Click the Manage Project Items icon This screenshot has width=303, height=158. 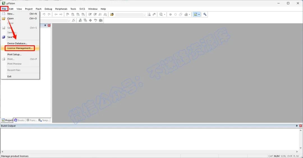tap(80, 20)
